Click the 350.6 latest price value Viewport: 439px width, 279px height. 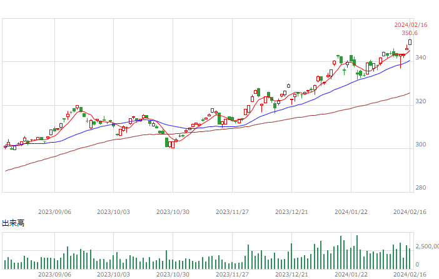(x=410, y=33)
